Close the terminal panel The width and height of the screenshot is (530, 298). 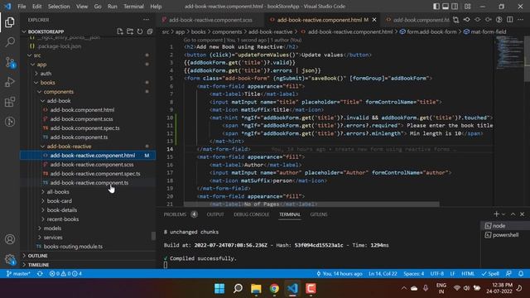(x=522, y=214)
